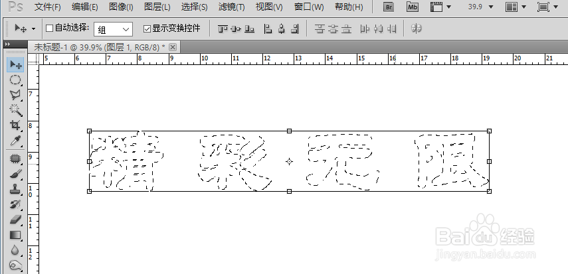
Task: Select the Eraser tool
Action: (x=15, y=220)
